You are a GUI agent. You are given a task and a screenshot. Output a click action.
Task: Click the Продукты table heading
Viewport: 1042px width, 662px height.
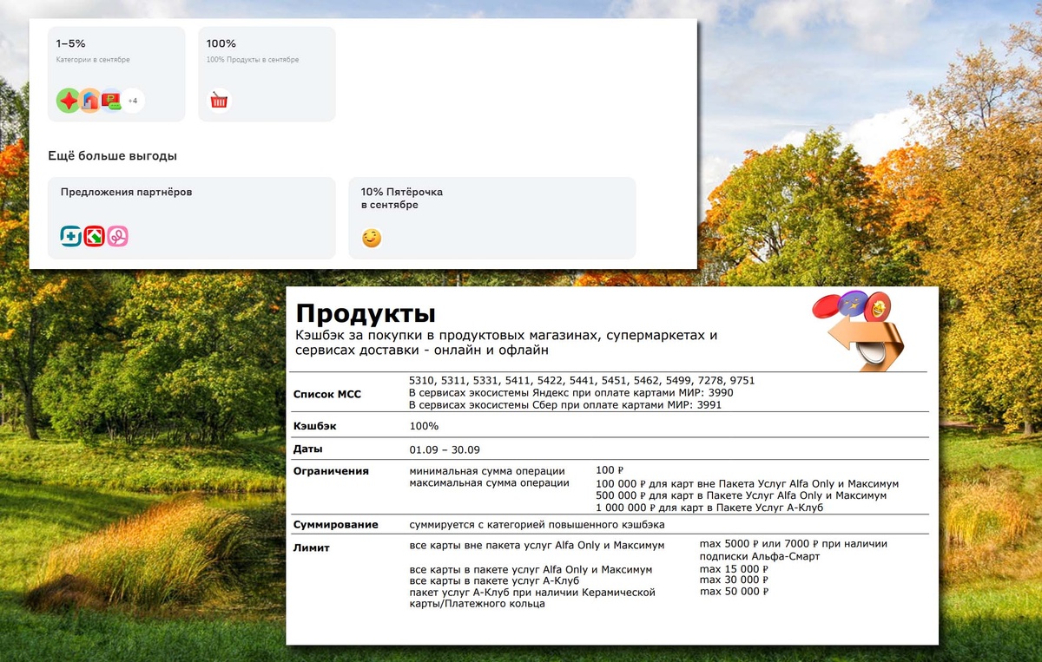(x=366, y=313)
